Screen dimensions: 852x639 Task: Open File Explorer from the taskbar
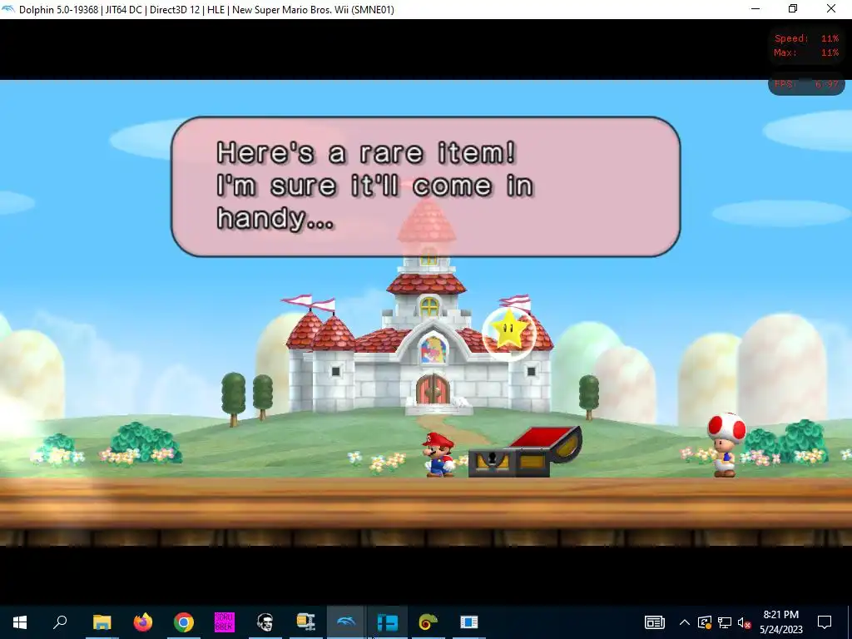click(x=102, y=622)
